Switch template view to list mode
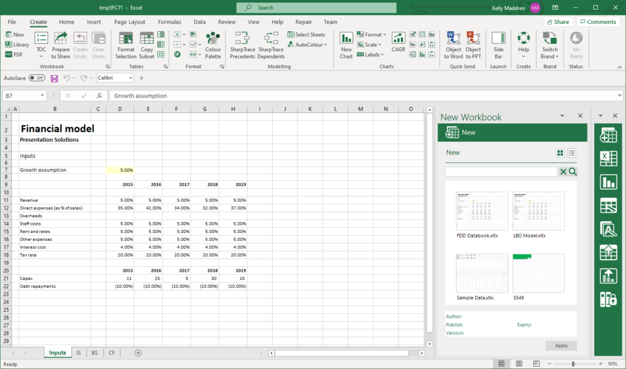626x369 pixels. pos(572,153)
